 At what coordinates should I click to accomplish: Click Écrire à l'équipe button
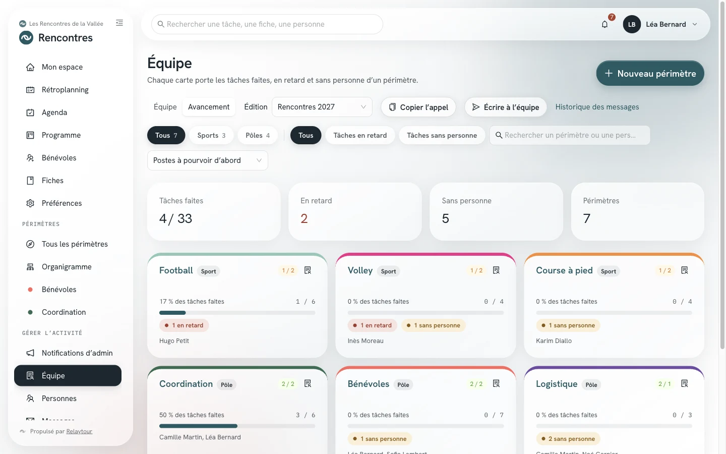click(x=506, y=107)
